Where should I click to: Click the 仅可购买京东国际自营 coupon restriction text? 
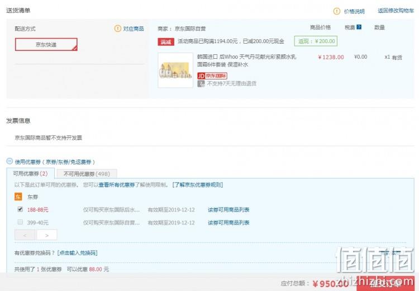111,223
